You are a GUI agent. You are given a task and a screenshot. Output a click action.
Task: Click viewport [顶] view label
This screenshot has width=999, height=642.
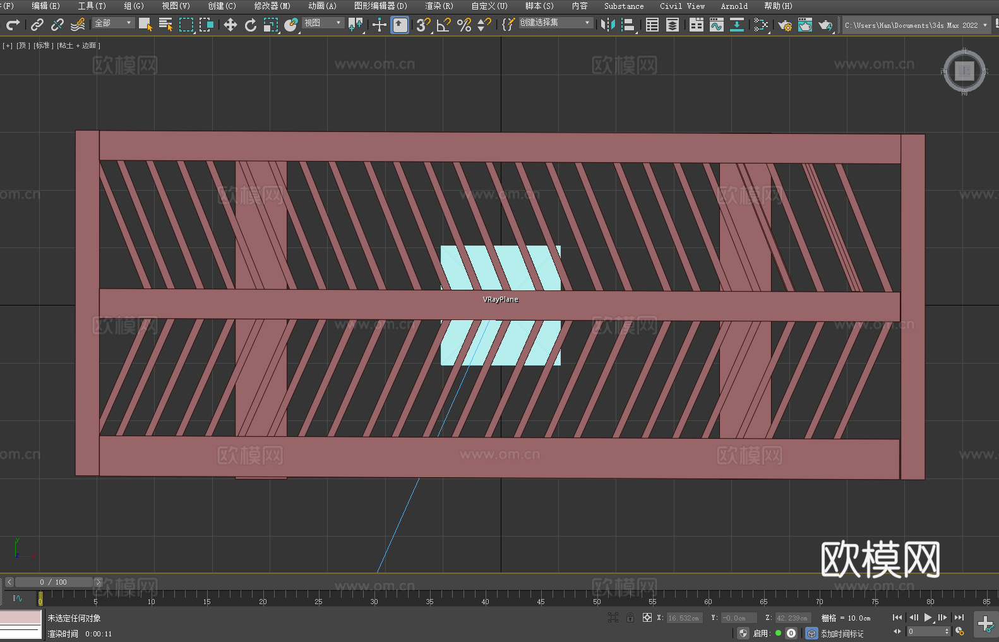tap(23, 45)
